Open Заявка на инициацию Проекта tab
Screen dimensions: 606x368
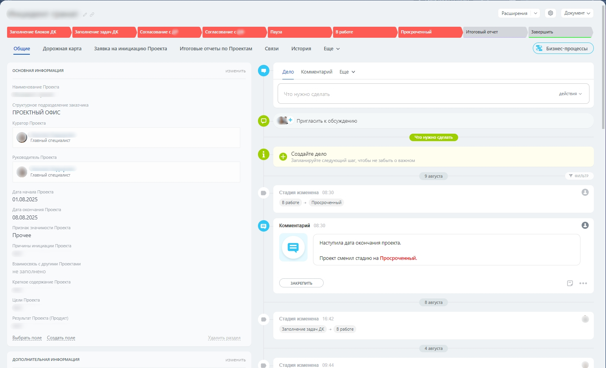(131, 49)
